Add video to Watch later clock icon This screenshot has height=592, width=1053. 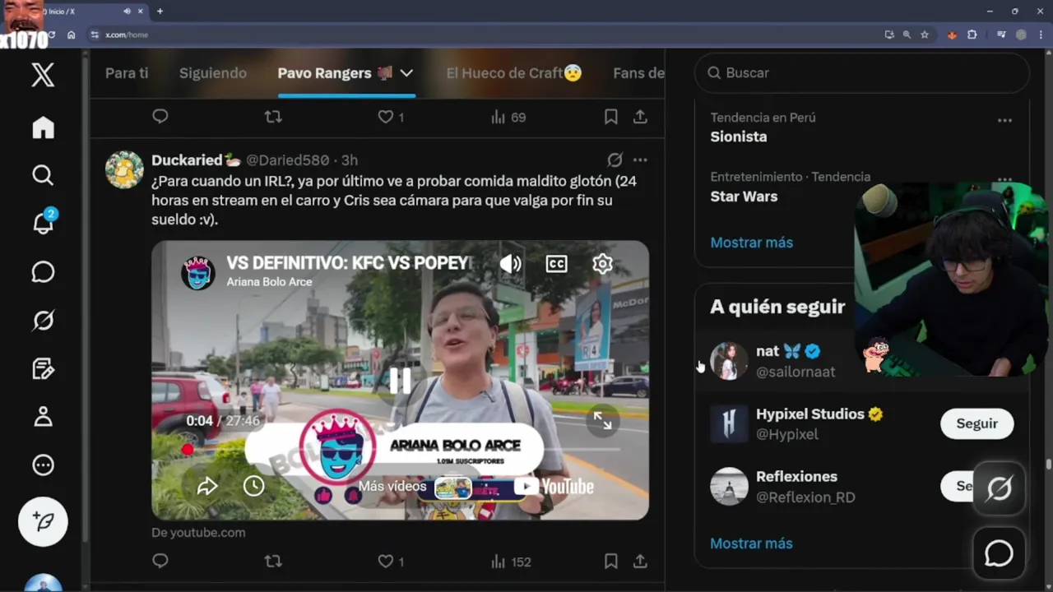(x=253, y=486)
